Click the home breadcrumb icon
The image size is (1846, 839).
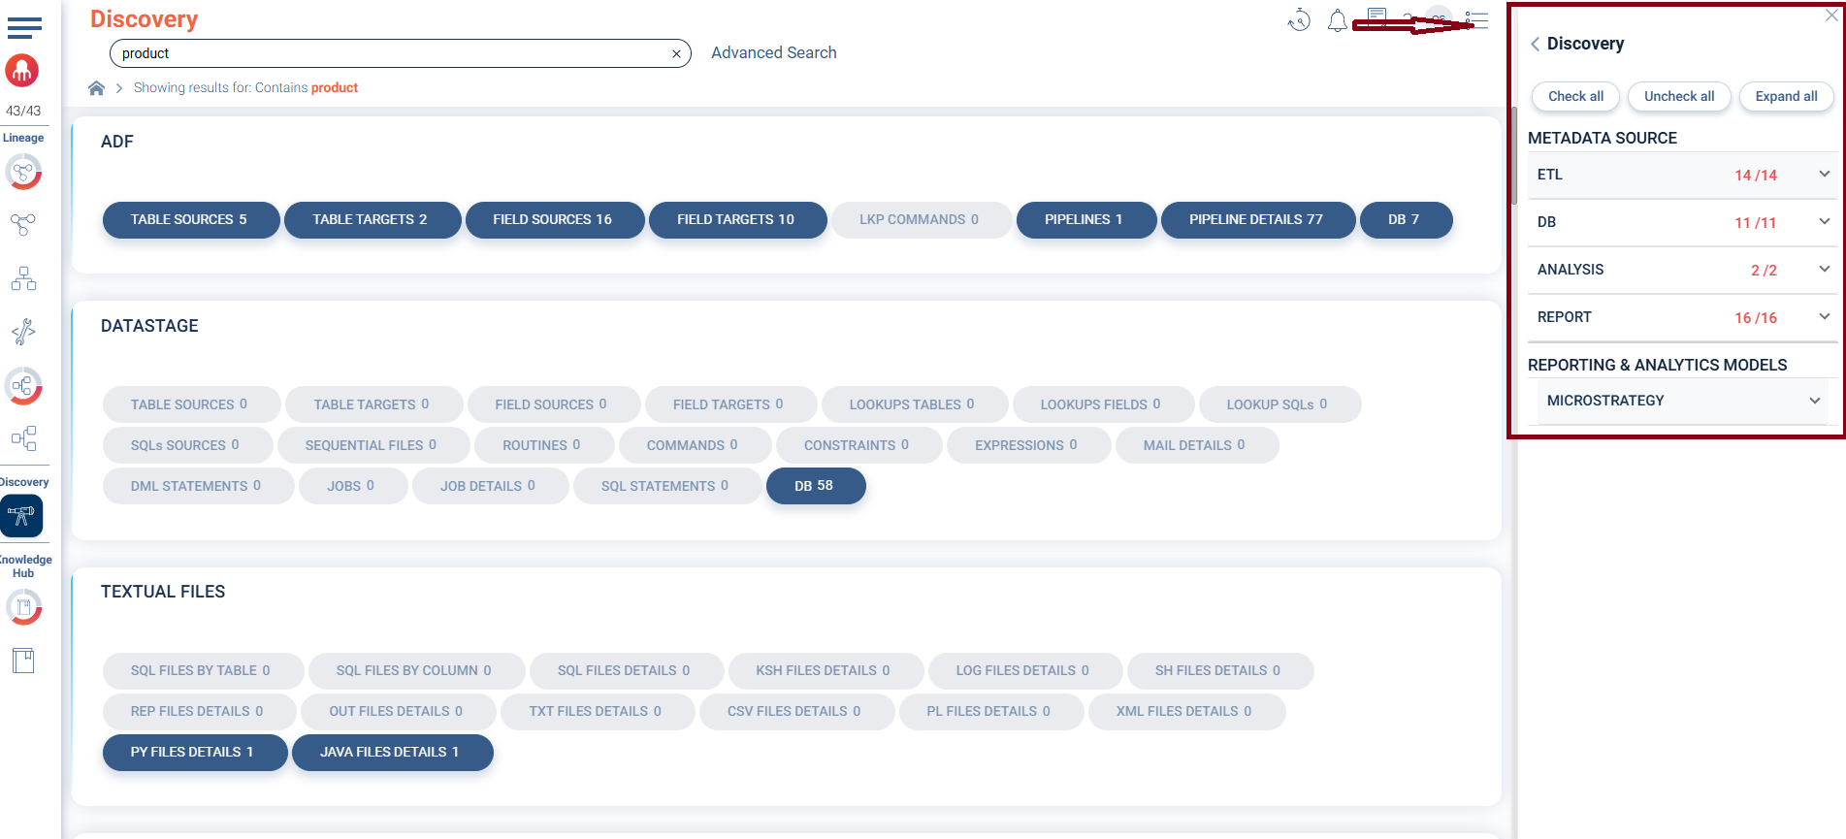click(96, 88)
